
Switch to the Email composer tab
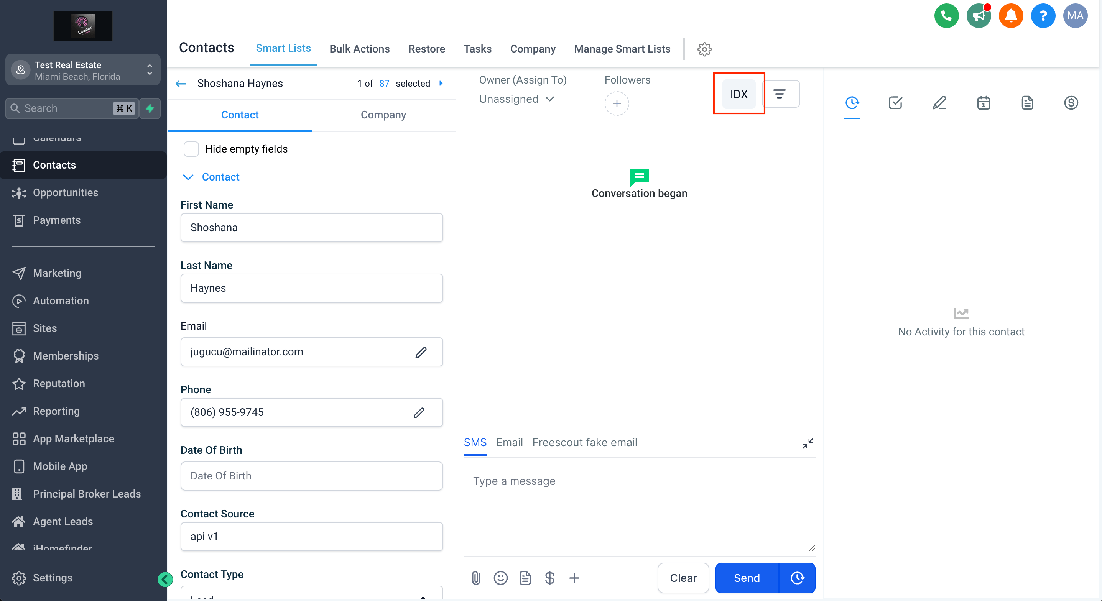coord(509,442)
